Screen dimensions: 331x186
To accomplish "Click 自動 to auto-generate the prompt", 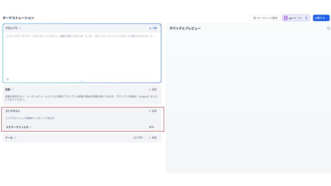I will tap(153, 28).
